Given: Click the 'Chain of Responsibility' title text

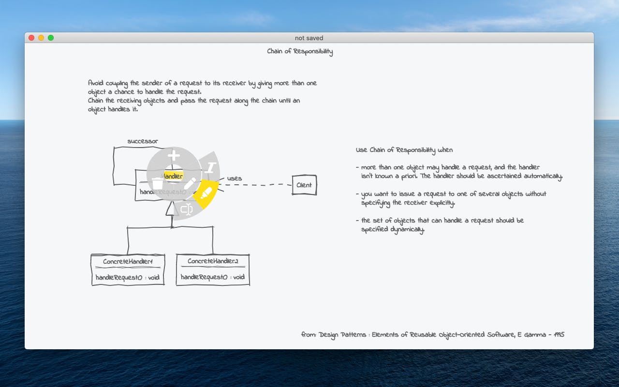Looking at the screenshot, I should [300, 52].
